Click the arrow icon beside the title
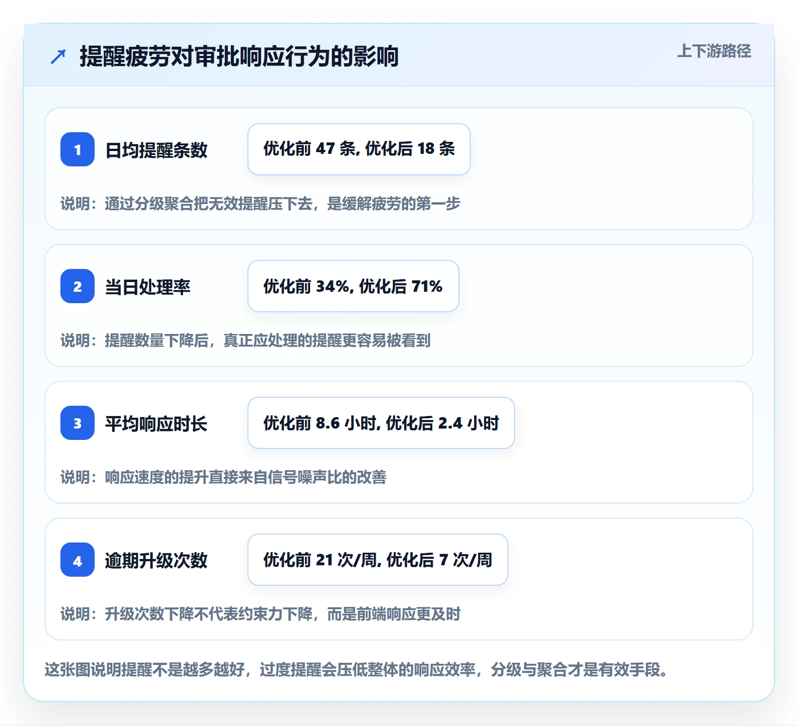 (58, 56)
